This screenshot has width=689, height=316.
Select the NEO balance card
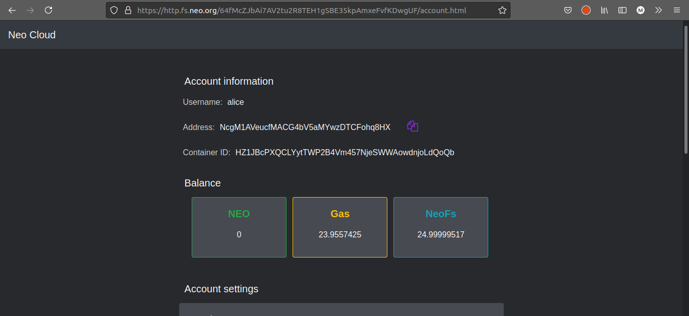click(x=239, y=227)
